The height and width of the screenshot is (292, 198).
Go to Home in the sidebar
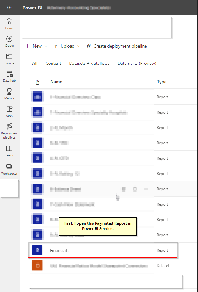tap(9, 24)
